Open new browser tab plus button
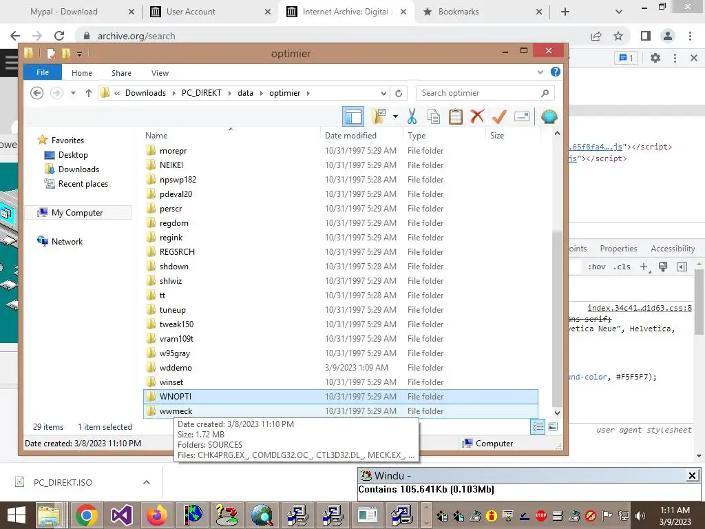The width and height of the screenshot is (705, 529). pos(565,12)
